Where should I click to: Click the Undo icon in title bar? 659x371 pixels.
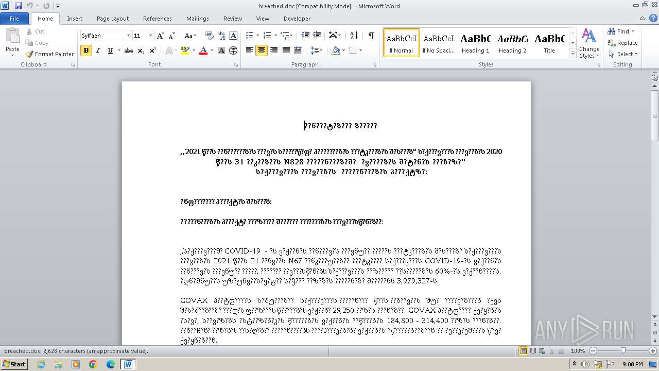pyautogui.click(x=30, y=6)
